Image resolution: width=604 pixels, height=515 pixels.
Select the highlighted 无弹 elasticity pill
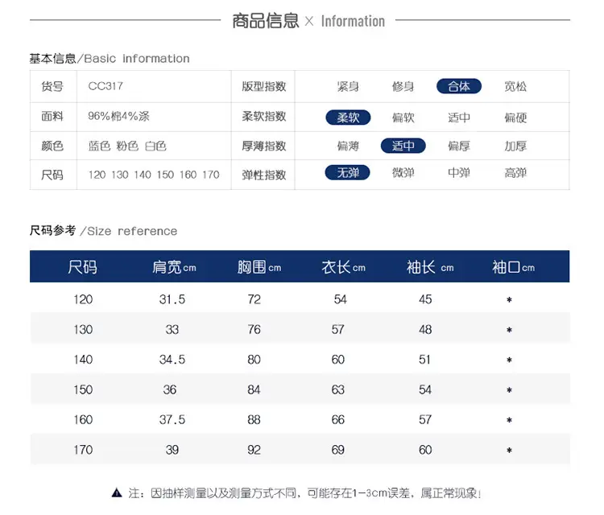[347, 173]
